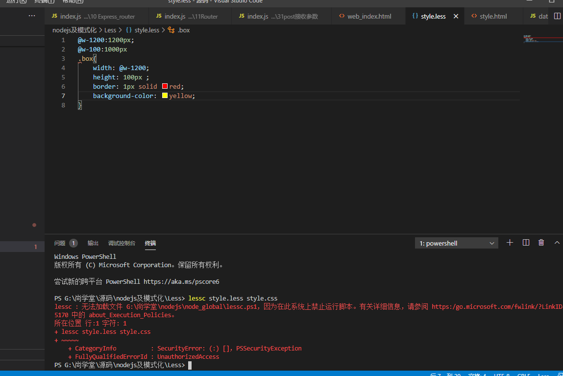Click 'SecurityError' CategoryInfo text in terminal
The image size is (563, 376).
(x=180, y=349)
